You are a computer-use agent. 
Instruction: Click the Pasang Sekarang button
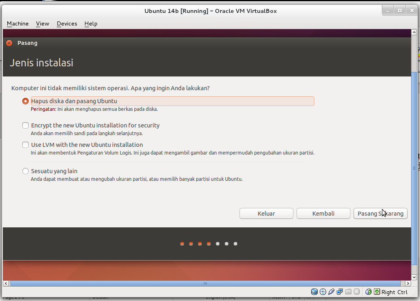tap(380, 213)
